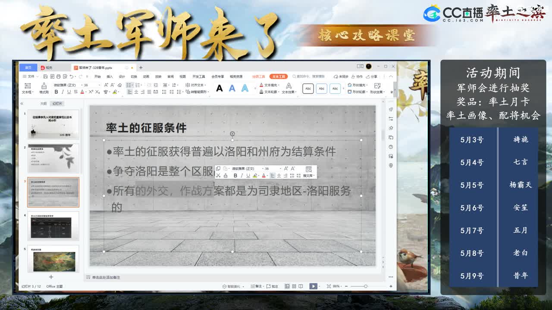This screenshot has height=310, width=552.
Task: Click the red font color swatch in ribbon
Action: pos(82,92)
